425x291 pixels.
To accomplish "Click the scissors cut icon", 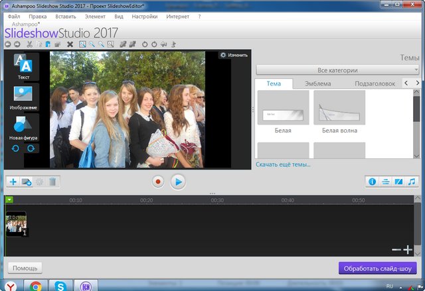I will pos(29,44).
